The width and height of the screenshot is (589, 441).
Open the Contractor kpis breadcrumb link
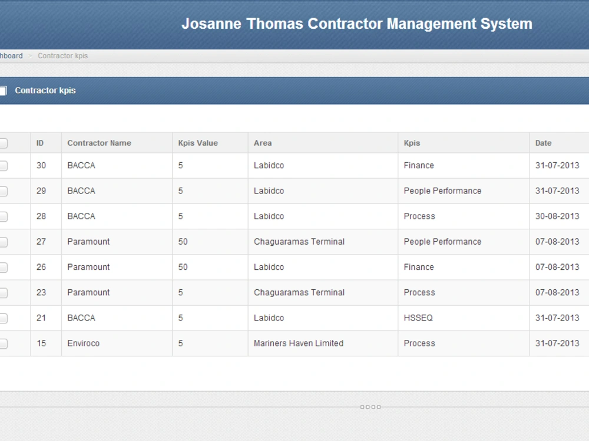(63, 56)
